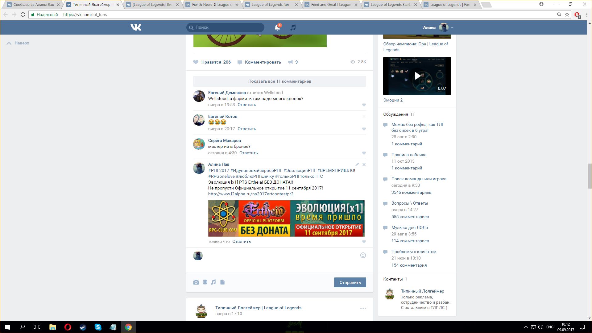Edit Алина Лав's comment with pencil icon
Screen dimensions: 592x333
pos(357,164)
